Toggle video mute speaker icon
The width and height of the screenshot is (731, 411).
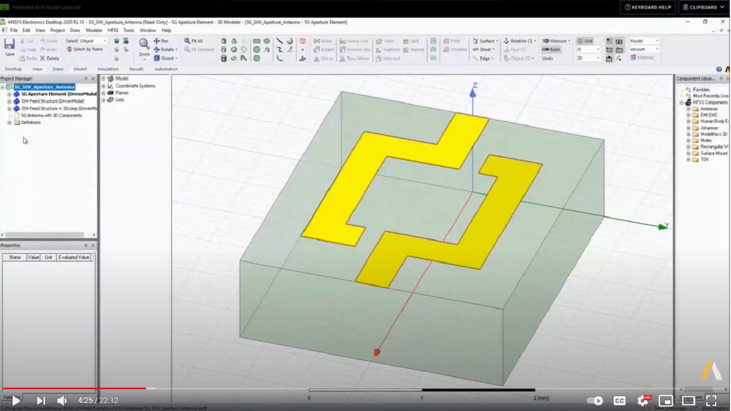click(62, 401)
